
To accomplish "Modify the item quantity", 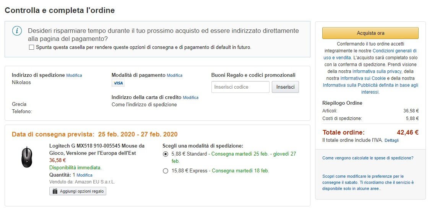I will tap(84, 175).
